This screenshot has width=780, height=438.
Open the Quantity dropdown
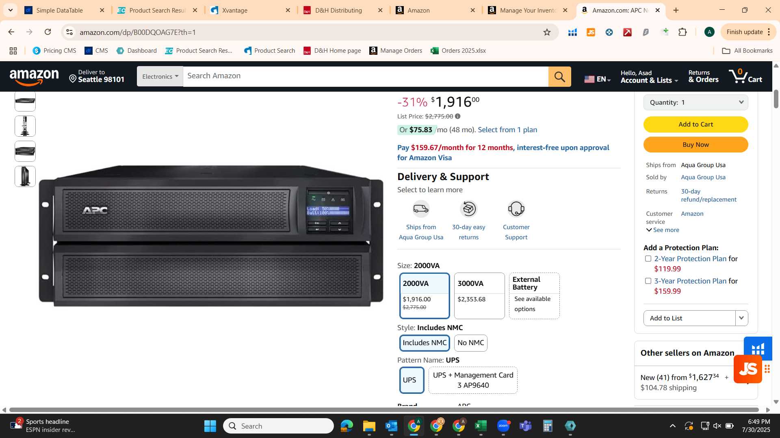[695, 103]
